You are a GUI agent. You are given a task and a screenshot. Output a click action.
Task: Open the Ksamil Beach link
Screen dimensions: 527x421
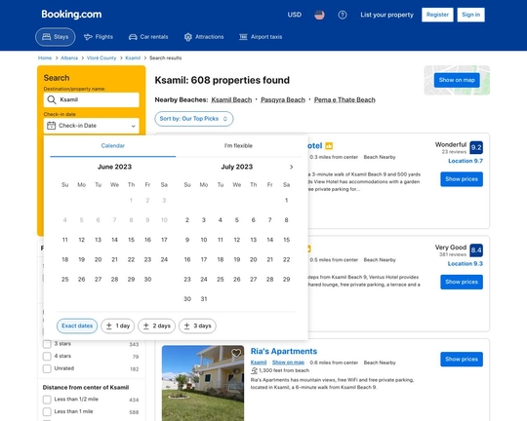coord(231,100)
